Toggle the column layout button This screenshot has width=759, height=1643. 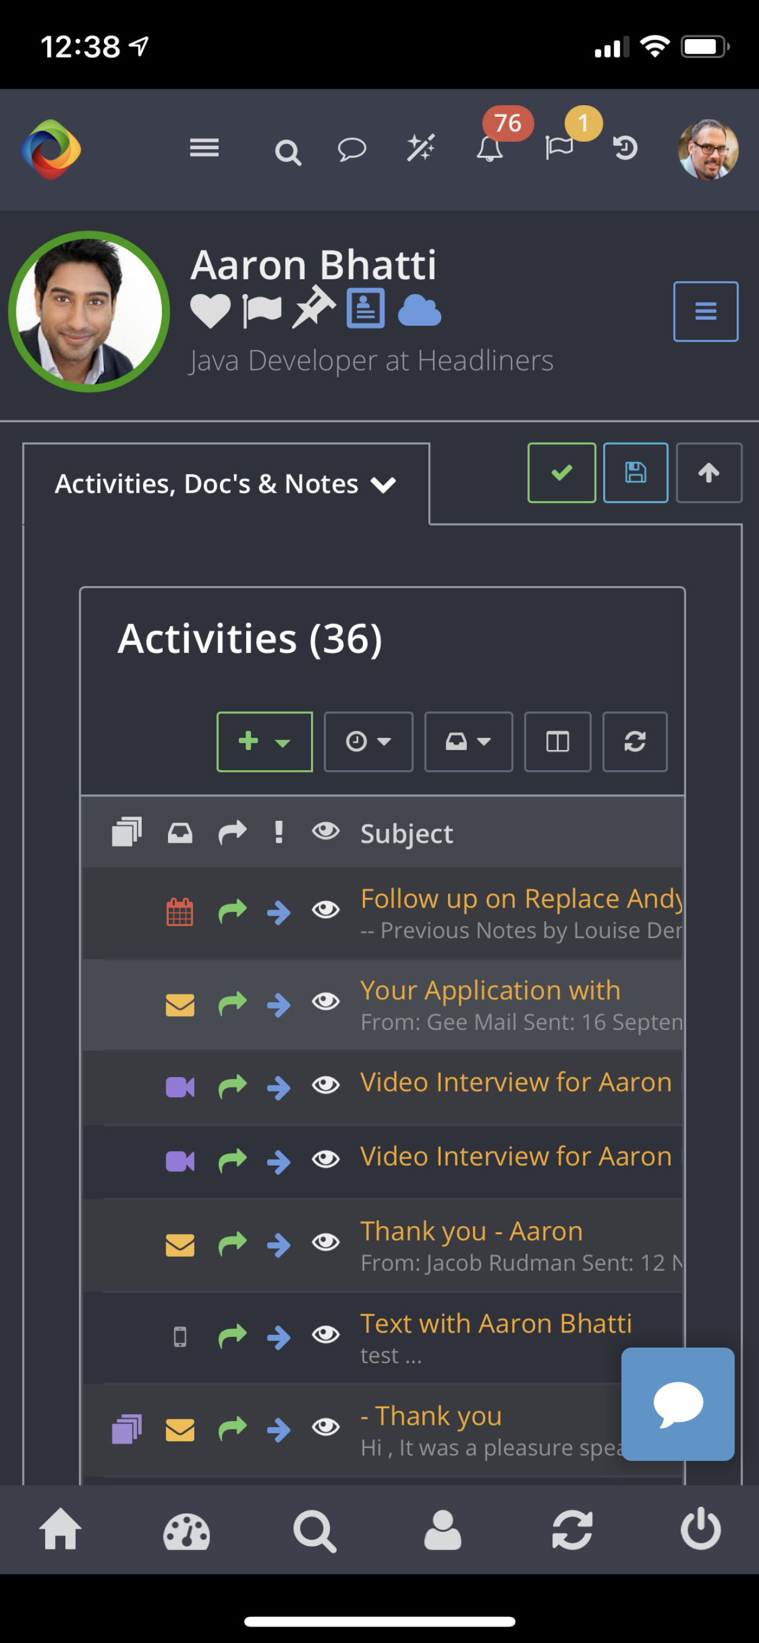557,742
